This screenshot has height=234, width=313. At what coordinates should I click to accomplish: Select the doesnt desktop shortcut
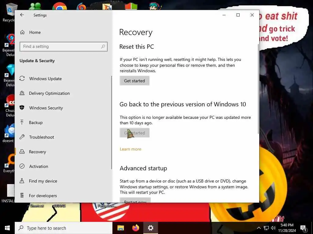click(8, 133)
